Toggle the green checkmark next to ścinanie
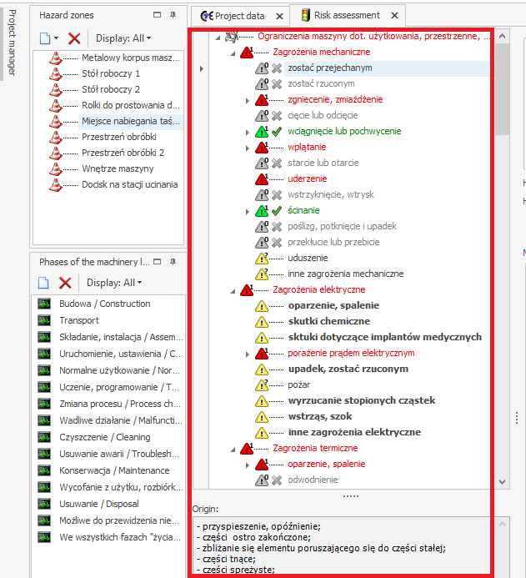This screenshot has width=526, height=578. pyautogui.click(x=277, y=211)
